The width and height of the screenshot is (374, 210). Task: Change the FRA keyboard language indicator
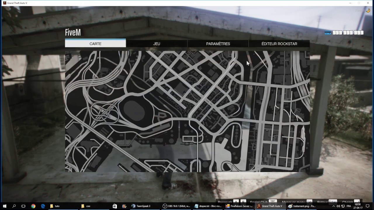click(x=349, y=206)
